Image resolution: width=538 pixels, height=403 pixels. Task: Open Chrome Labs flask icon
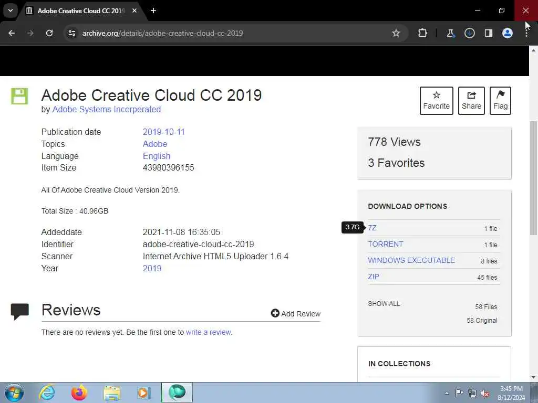(x=450, y=33)
